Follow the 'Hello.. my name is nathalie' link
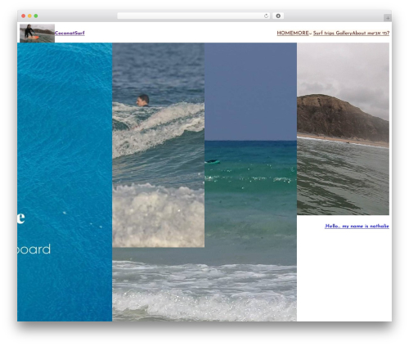This screenshot has width=409, height=346. click(357, 226)
